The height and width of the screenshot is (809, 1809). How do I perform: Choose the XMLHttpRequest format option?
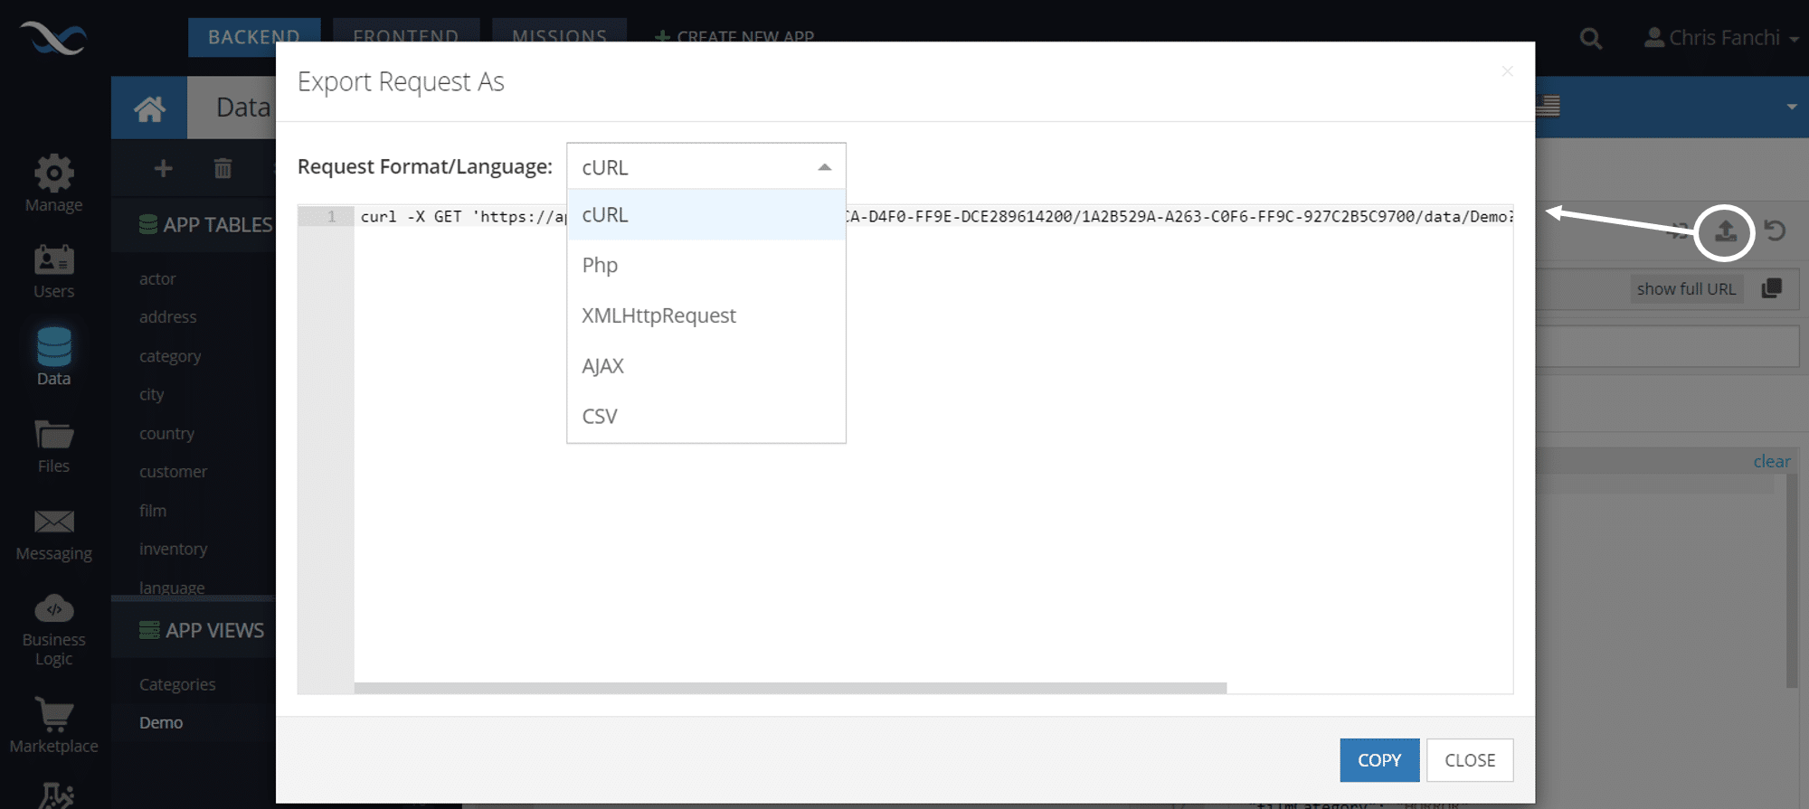point(706,315)
